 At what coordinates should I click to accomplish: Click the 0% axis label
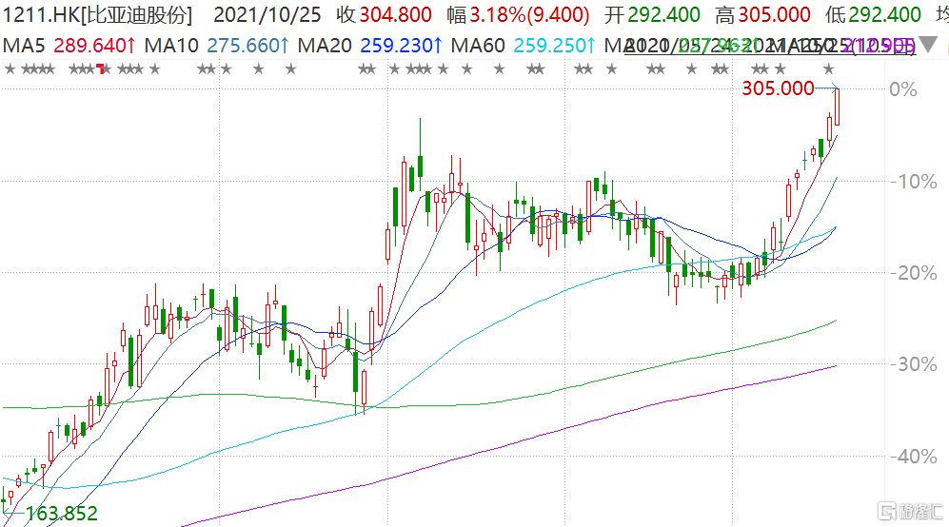903,89
